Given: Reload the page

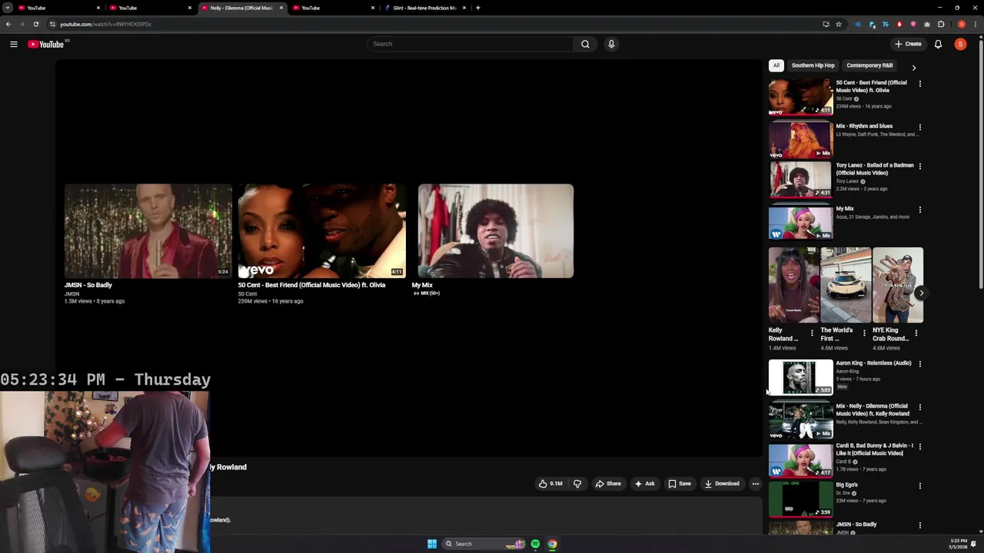Looking at the screenshot, I should (x=35, y=24).
